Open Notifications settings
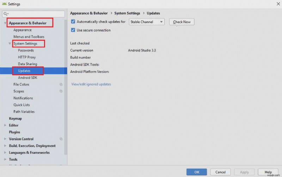Screen dimensions: 282x177 pyautogui.click(x=23, y=98)
